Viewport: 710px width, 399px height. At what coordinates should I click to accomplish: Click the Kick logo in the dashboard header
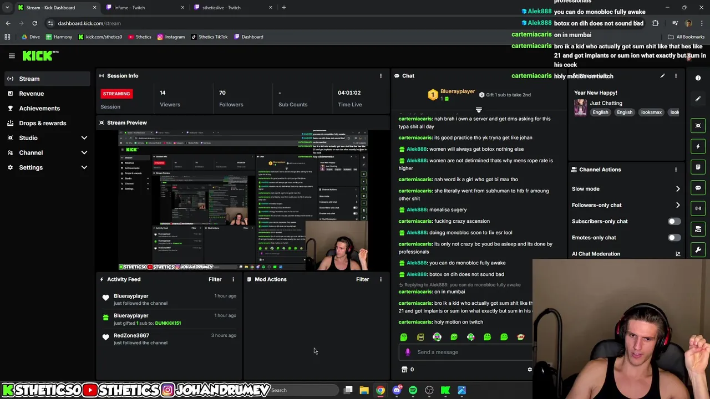40,55
